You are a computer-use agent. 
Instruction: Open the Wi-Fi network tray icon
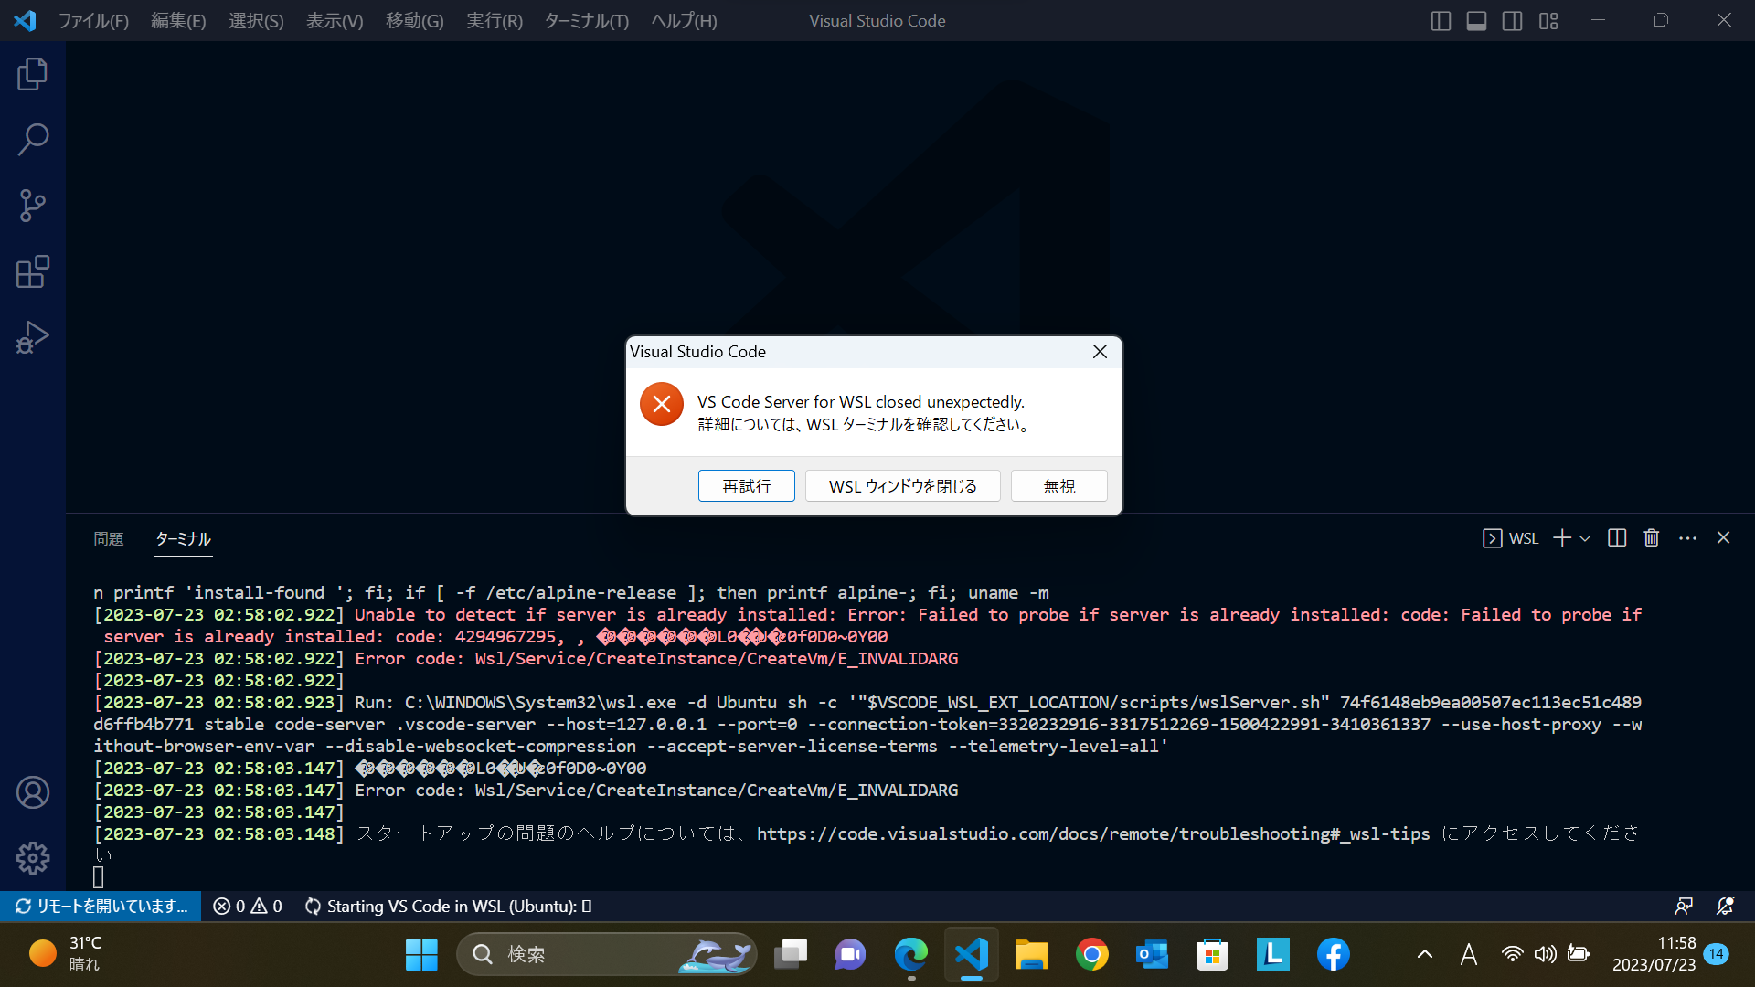(1512, 954)
